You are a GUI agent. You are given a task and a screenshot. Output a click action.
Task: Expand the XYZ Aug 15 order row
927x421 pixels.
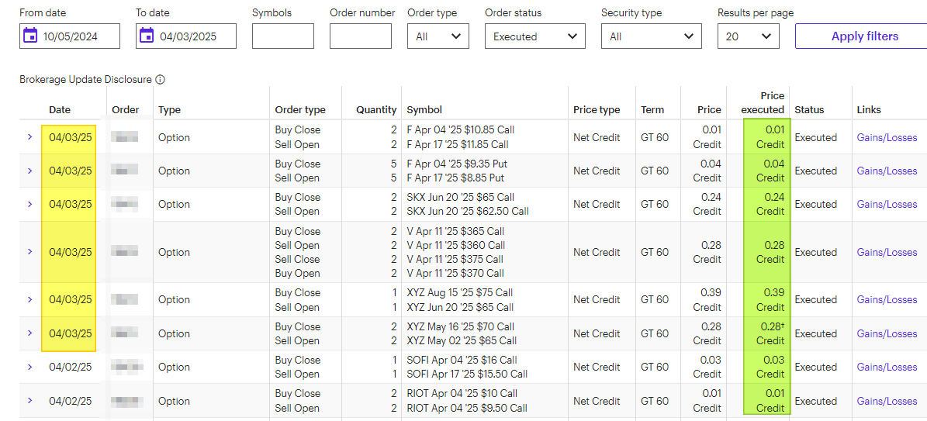29,300
